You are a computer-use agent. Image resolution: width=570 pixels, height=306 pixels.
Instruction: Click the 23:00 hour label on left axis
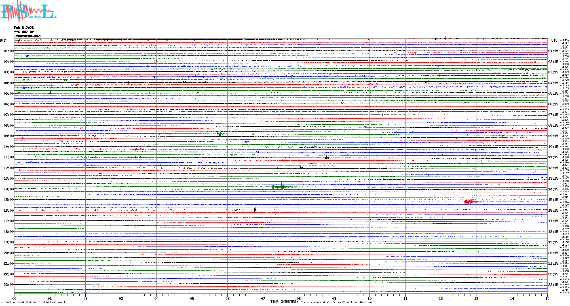point(9,285)
